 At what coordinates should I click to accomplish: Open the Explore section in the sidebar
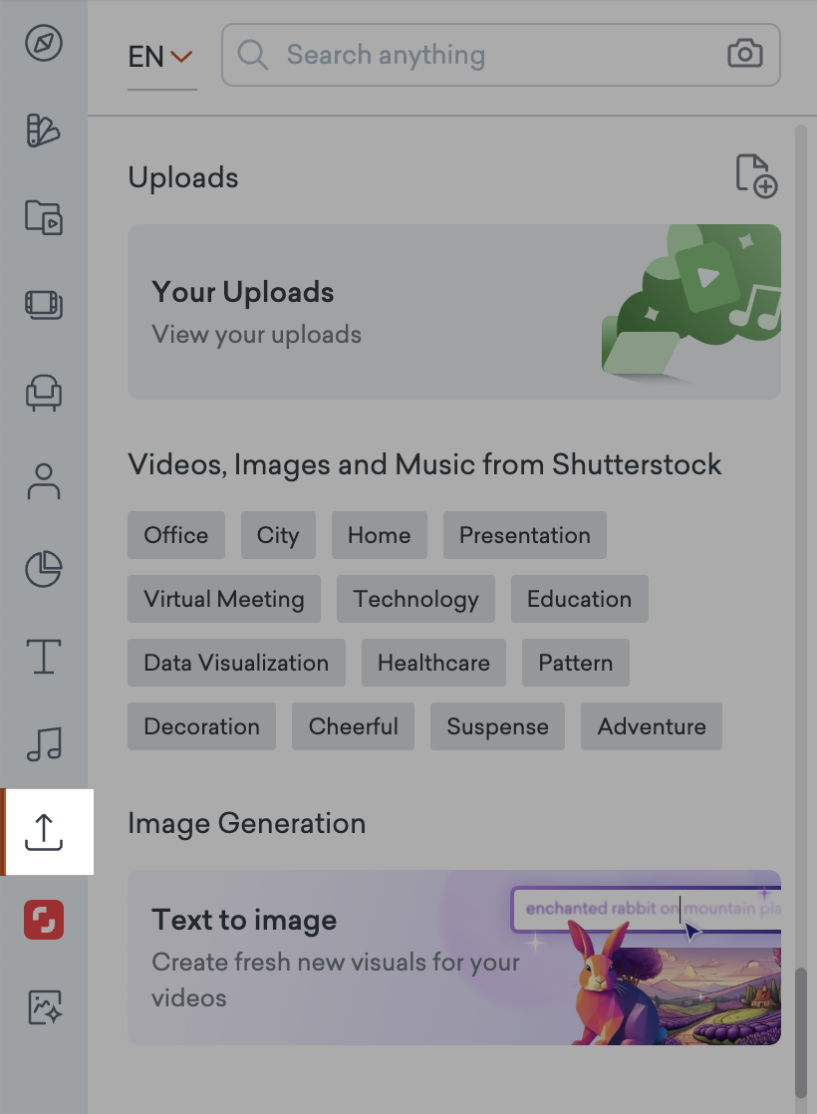pyautogui.click(x=43, y=44)
